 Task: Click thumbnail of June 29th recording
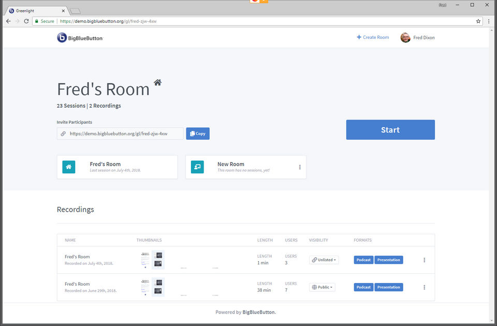[x=153, y=287]
